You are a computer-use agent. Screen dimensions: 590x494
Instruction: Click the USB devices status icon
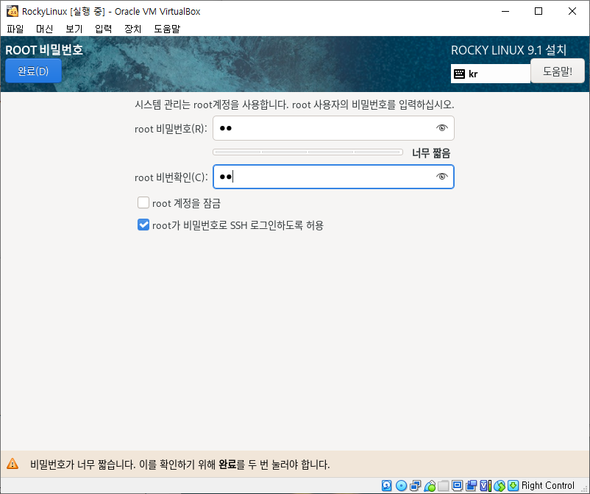(430, 486)
